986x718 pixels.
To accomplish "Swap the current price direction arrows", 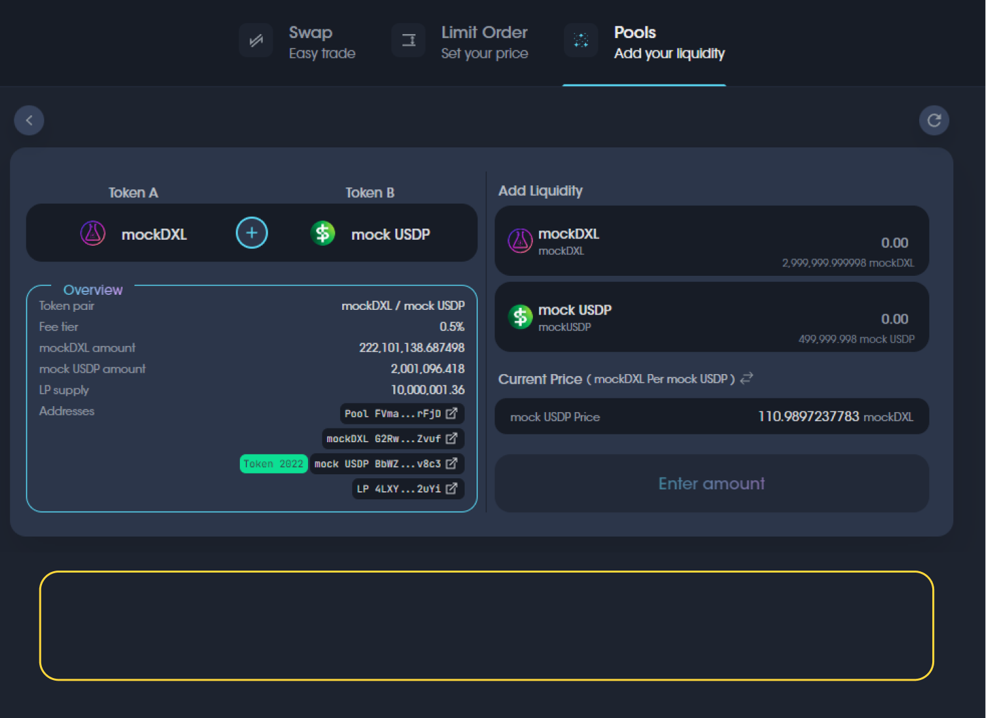I will coord(747,378).
